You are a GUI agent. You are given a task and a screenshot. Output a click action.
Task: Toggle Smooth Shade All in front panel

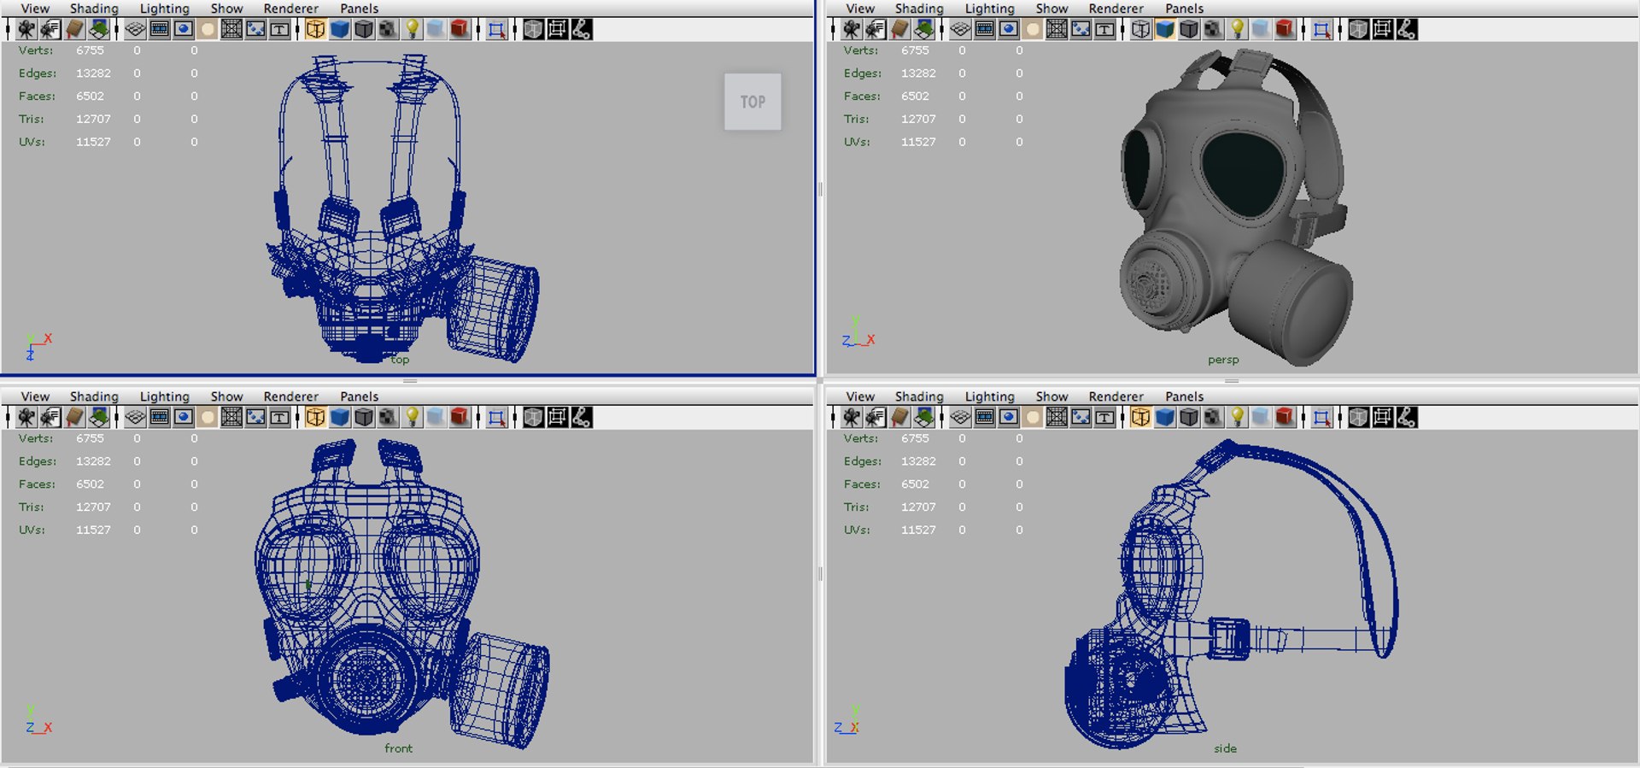(340, 418)
